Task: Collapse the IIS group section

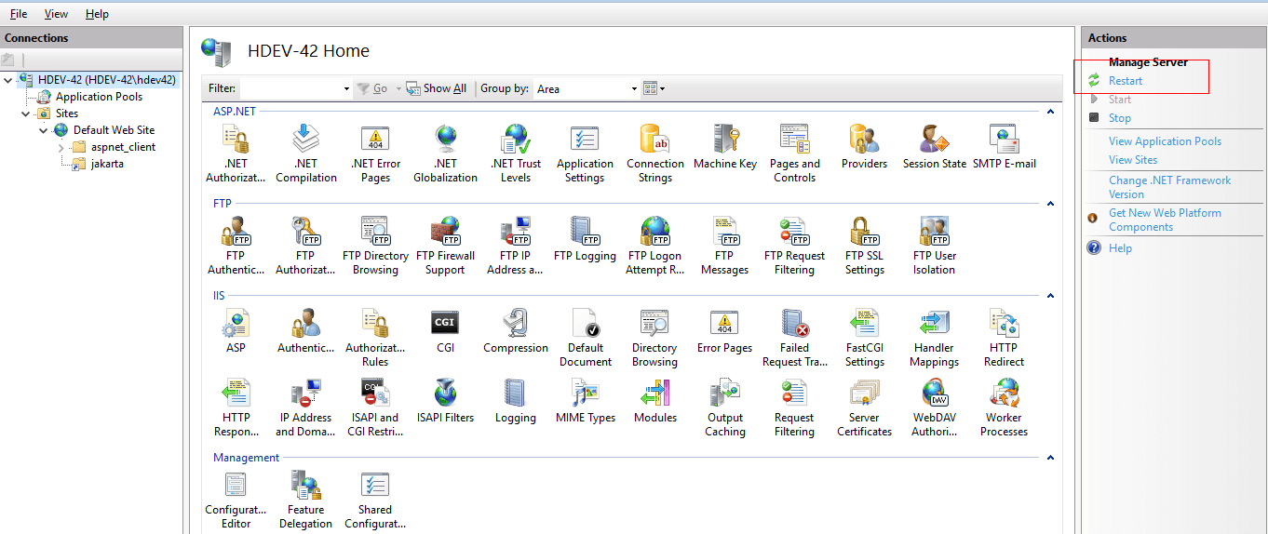Action: pyautogui.click(x=1050, y=296)
